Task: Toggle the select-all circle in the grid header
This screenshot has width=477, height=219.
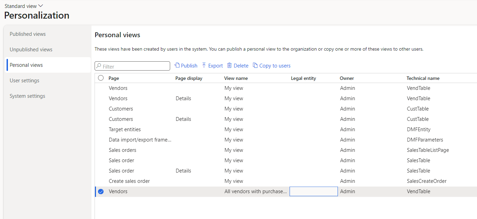Action: tap(100, 78)
